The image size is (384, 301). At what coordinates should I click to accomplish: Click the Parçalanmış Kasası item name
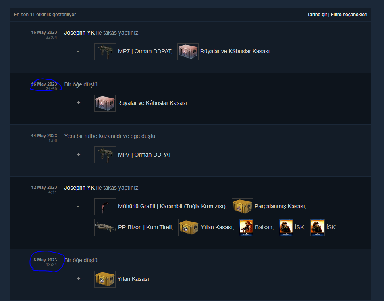[x=280, y=206]
